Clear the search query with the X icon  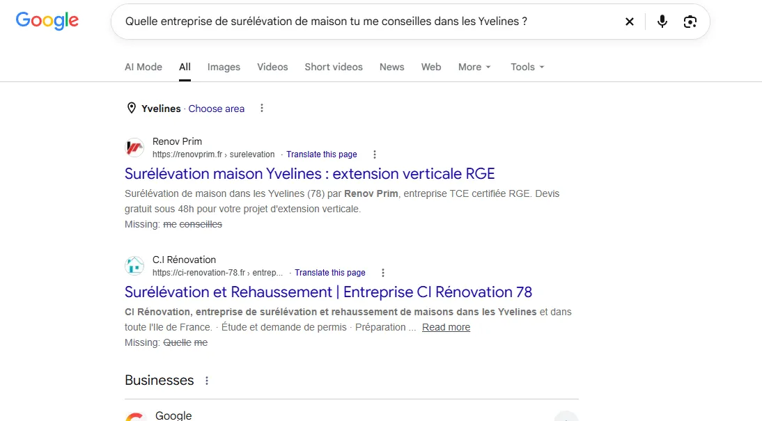[x=630, y=22]
